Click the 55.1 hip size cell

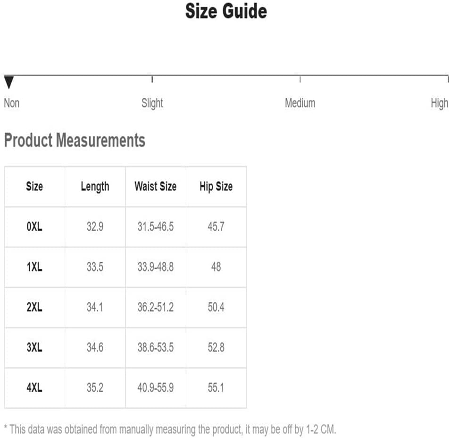click(216, 388)
